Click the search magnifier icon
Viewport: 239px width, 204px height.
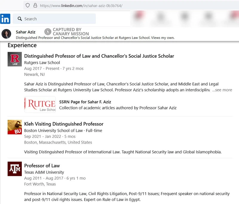pos(20,19)
